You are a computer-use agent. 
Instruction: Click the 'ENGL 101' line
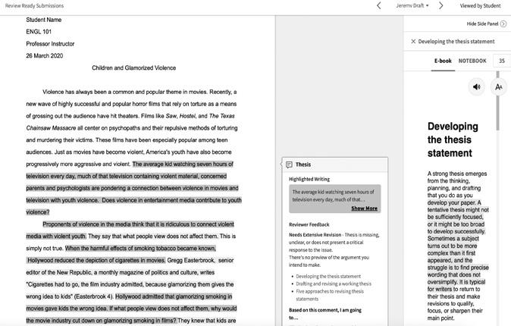39,32
